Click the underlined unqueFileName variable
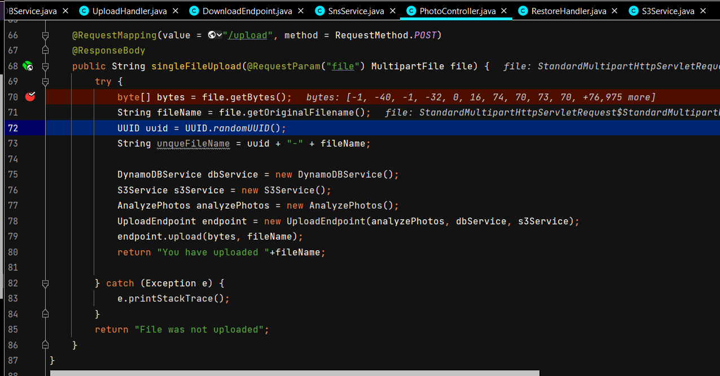The width and height of the screenshot is (720, 376). click(194, 143)
